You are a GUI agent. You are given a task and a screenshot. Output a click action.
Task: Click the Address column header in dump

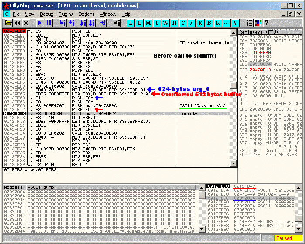[14, 187]
